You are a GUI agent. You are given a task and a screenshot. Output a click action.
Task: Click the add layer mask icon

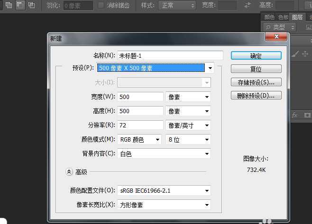307,115
